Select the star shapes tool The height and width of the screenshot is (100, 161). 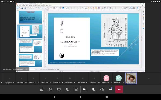[x=60, y=8]
